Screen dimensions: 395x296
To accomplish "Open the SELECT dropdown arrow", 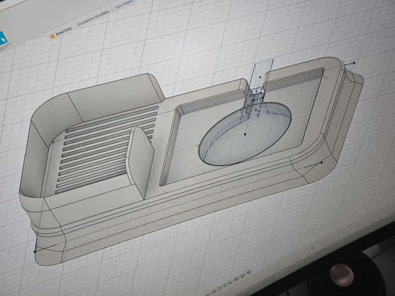I will pos(10,45).
